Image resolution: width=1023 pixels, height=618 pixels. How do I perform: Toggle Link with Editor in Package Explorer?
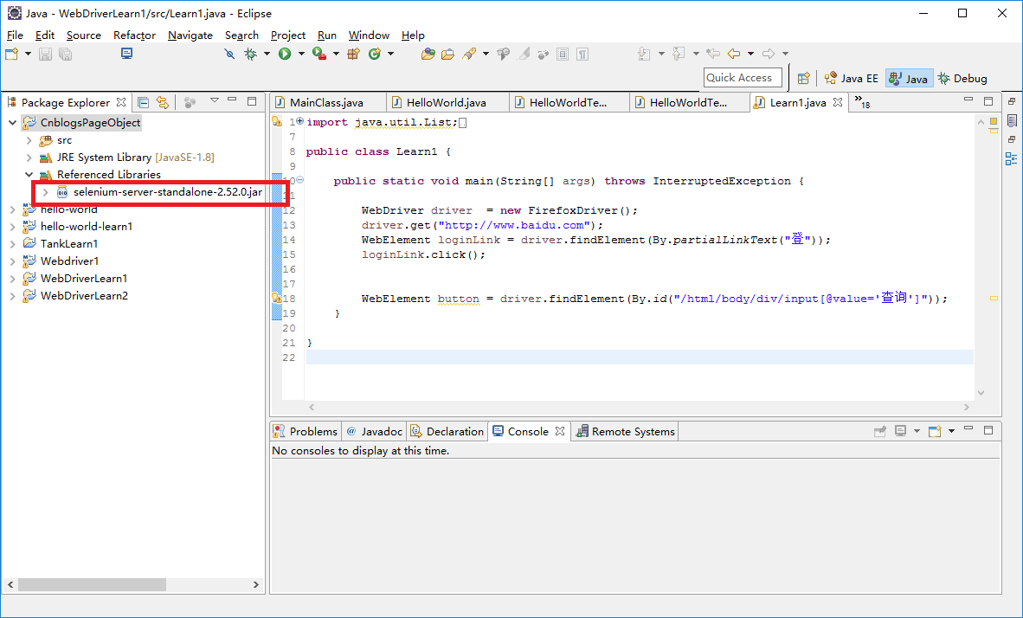[x=163, y=102]
